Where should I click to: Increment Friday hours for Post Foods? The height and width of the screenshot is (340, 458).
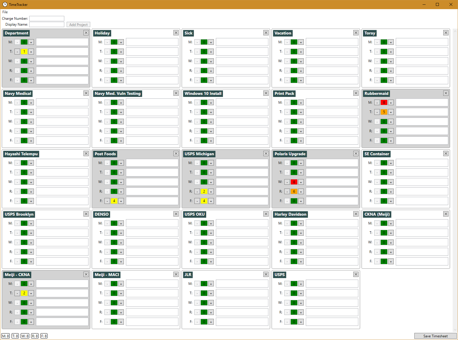tap(121, 201)
